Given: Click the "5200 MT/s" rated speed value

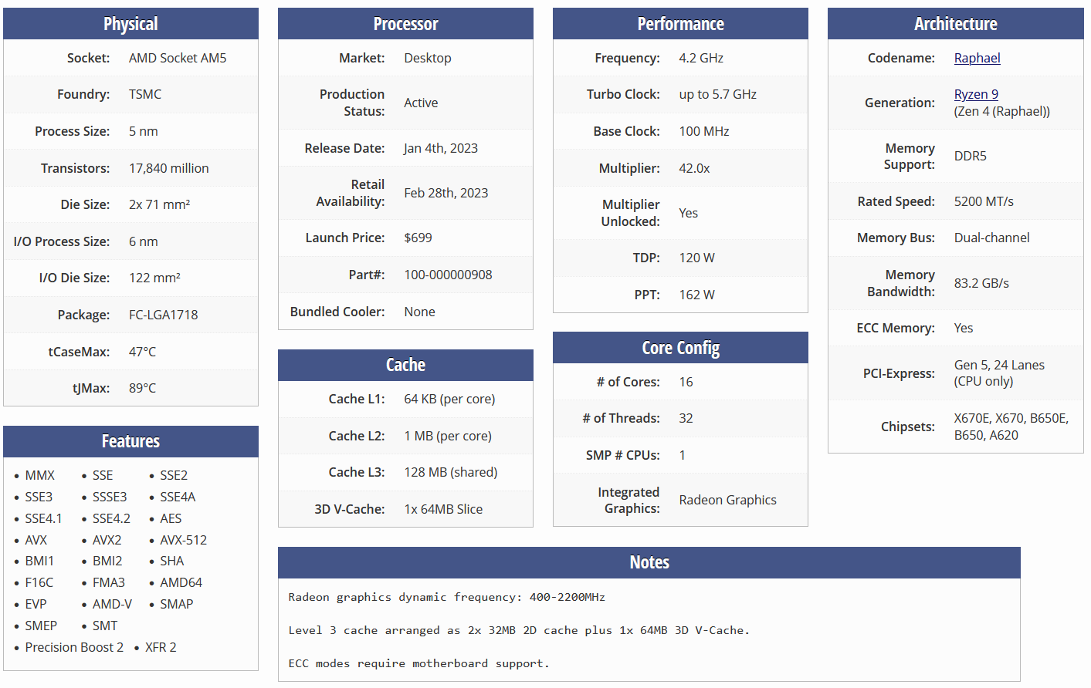Looking at the screenshot, I should coord(984,201).
